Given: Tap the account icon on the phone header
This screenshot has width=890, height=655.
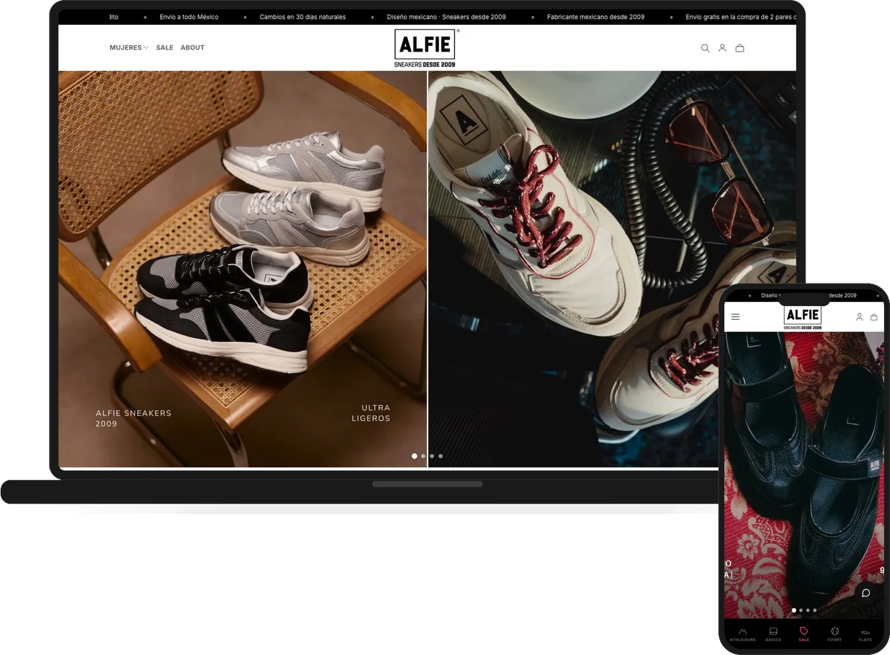Looking at the screenshot, I should 859,317.
